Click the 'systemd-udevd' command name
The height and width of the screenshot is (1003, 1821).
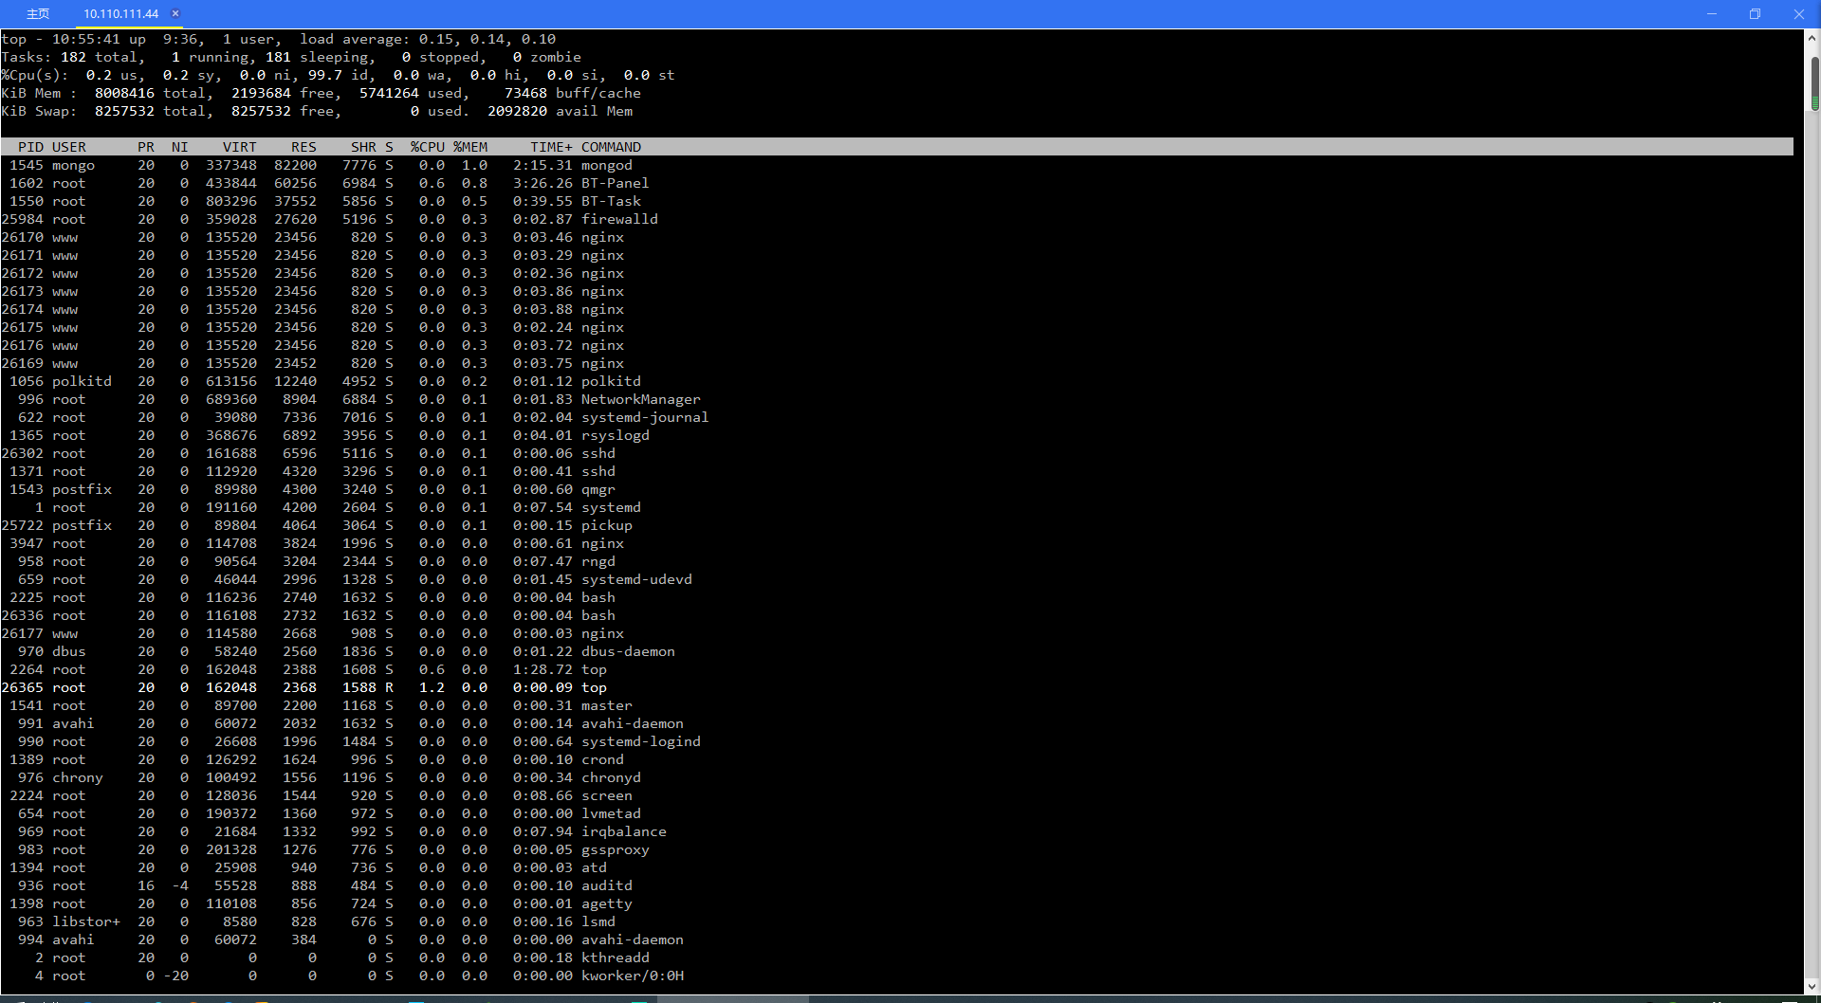pos(636,579)
